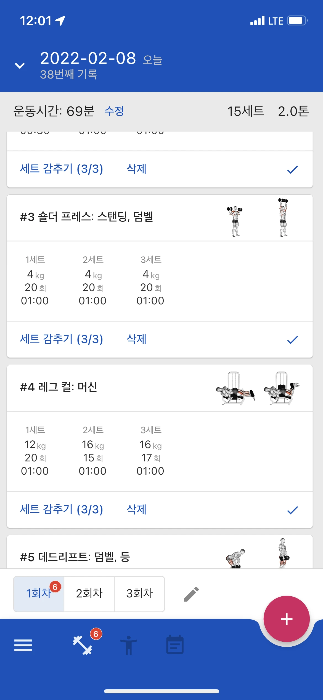Screen dimensions: 323x700
Task: Expand the date chevron next to 2022-02-08
Action: coord(20,66)
